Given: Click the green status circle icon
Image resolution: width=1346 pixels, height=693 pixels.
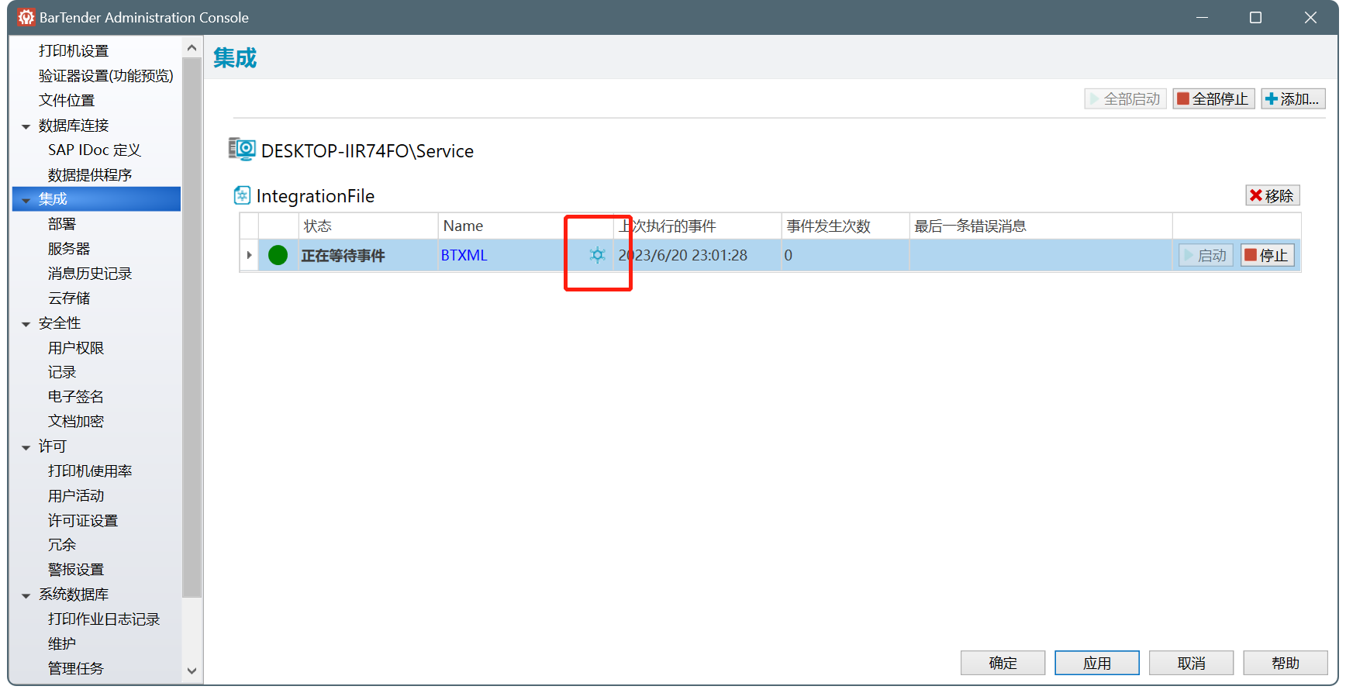Looking at the screenshot, I should (x=278, y=255).
